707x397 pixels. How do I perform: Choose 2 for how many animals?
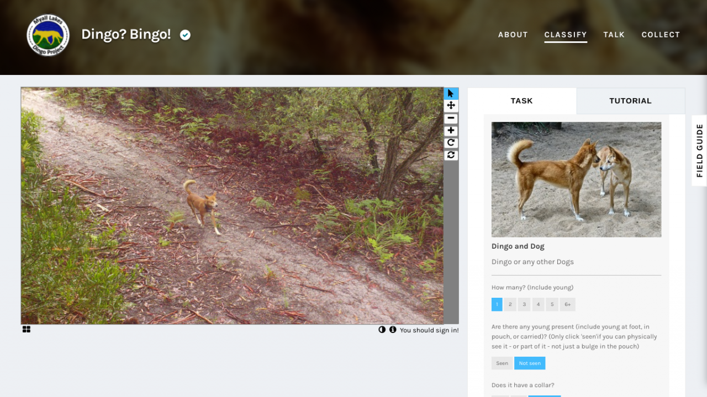coord(510,304)
